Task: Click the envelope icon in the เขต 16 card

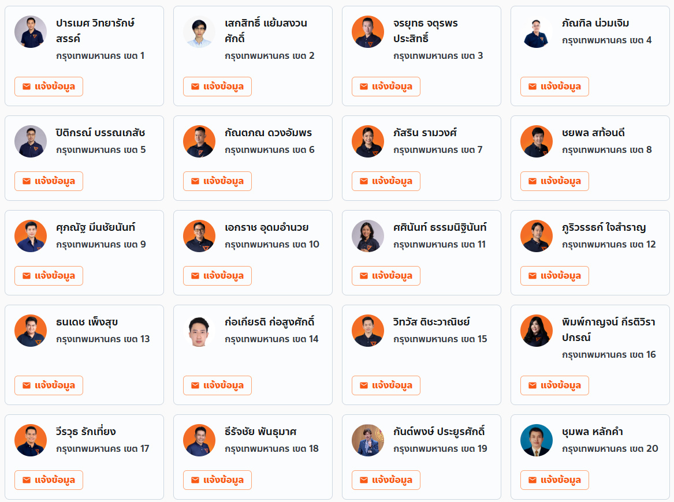Action: tap(533, 385)
